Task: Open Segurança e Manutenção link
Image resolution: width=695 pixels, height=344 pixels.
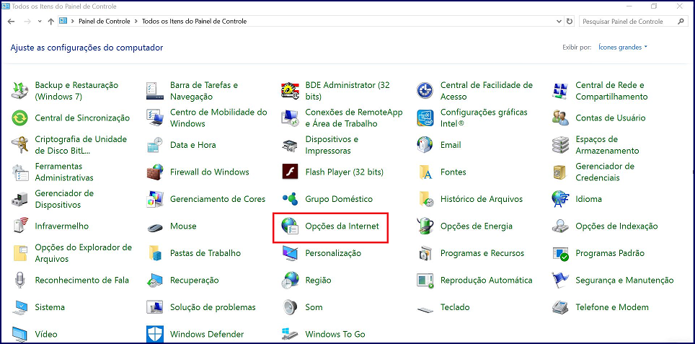Action: 624,280
